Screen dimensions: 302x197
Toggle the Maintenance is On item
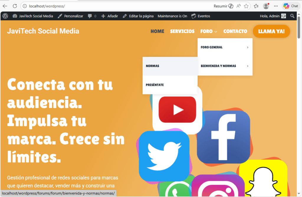[x=172, y=16]
